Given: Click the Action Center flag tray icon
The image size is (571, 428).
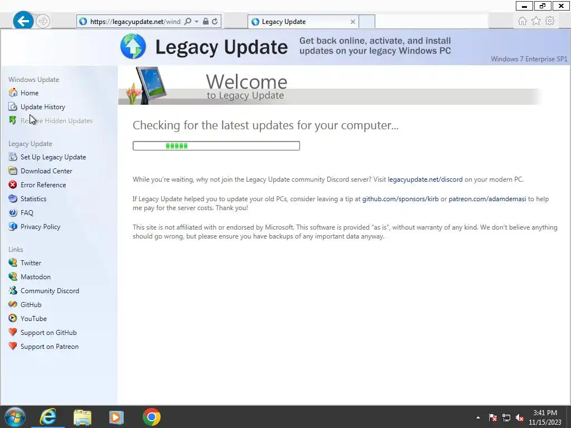Looking at the screenshot, I should point(493,417).
